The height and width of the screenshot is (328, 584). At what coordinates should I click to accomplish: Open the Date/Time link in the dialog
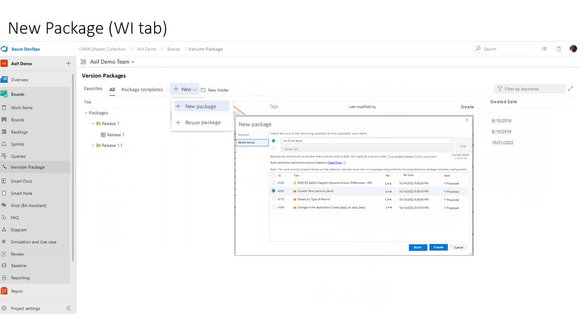coord(336,163)
